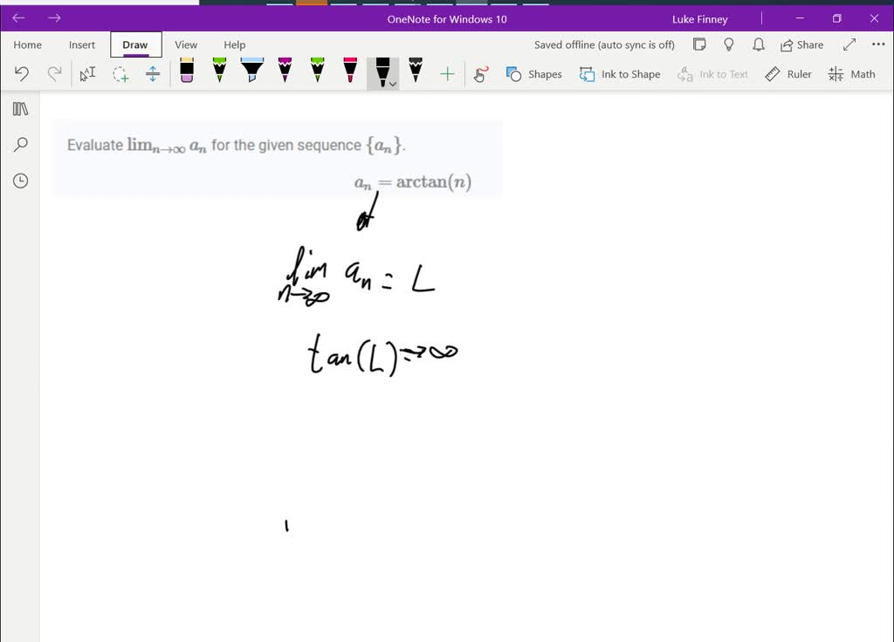This screenshot has width=894, height=642.
Task: Open the black pen options dropdown
Action: pyautogui.click(x=393, y=85)
